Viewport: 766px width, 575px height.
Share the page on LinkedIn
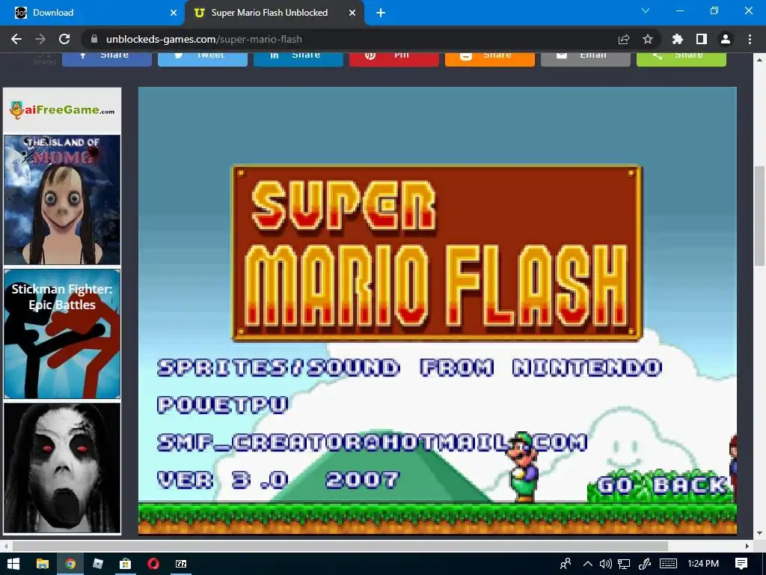click(x=298, y=58)
